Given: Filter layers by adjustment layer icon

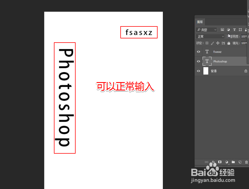Looking at the screenshot, I should pyautogui.click(x=228, y=30).
